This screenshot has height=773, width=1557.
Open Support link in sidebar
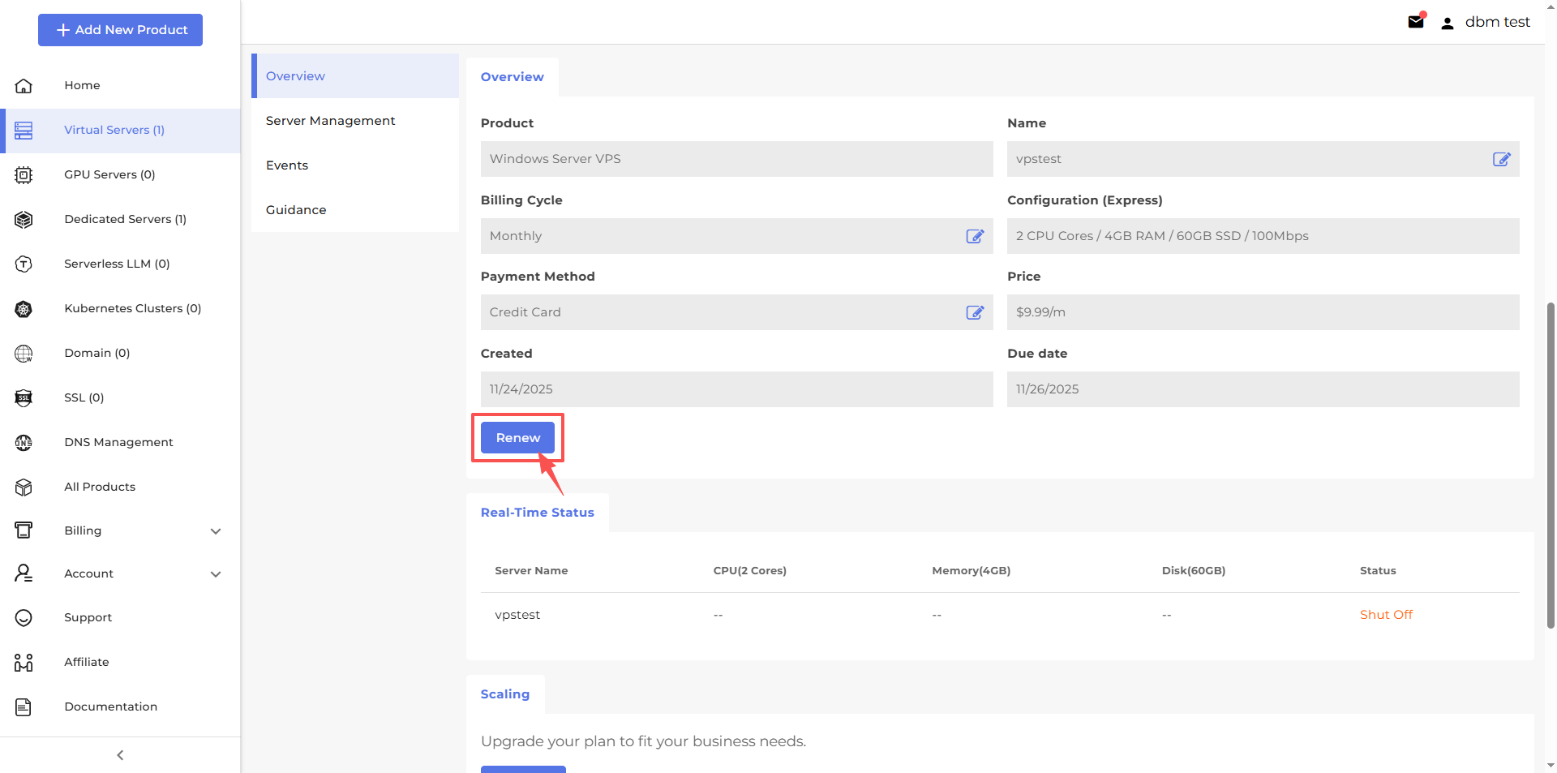pos(88,617)
